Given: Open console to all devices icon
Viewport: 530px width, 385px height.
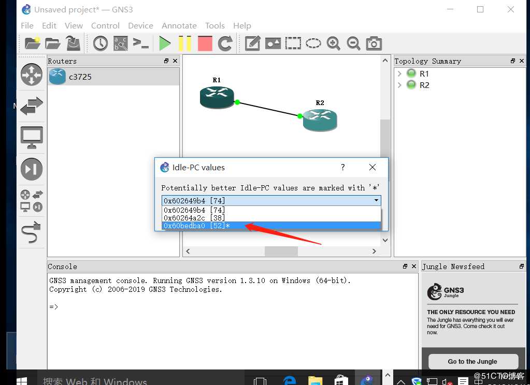Looking at the screenshot, I should pyautogui.click(x=140, y=43).
